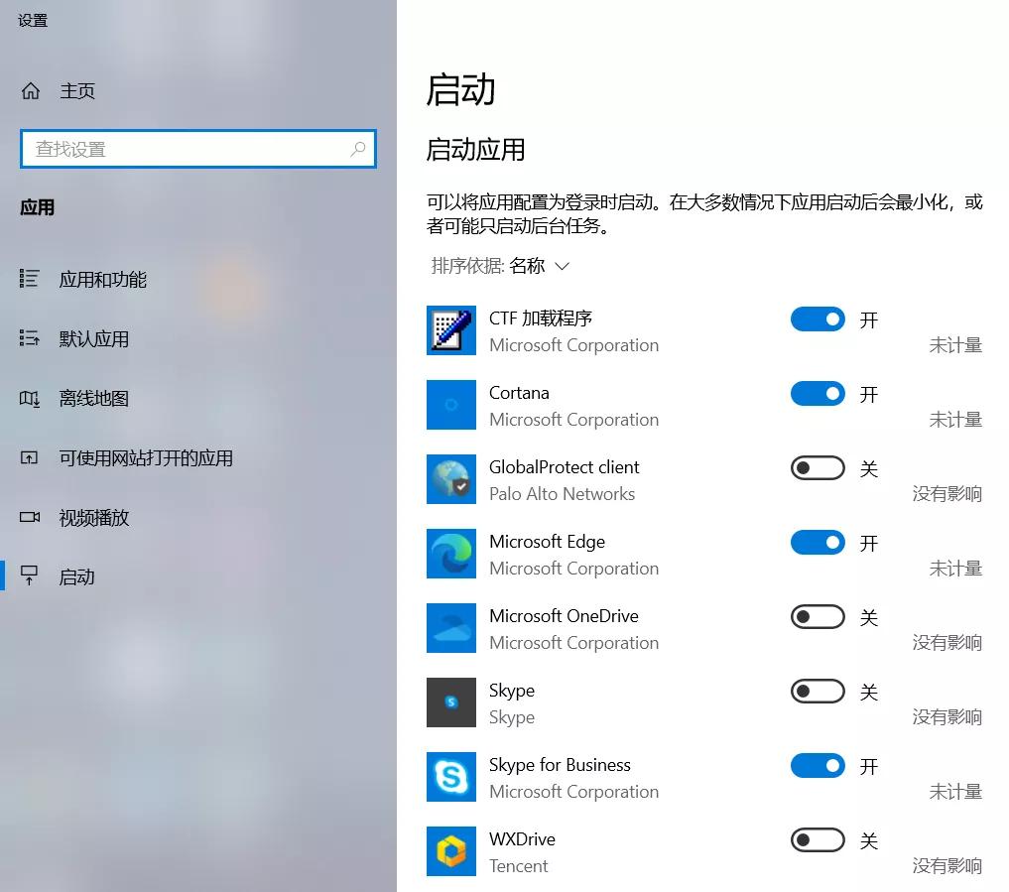1009x892 pixels.
Task: Click the Microsoft OneDrive cloud icon
Action: 451,628
